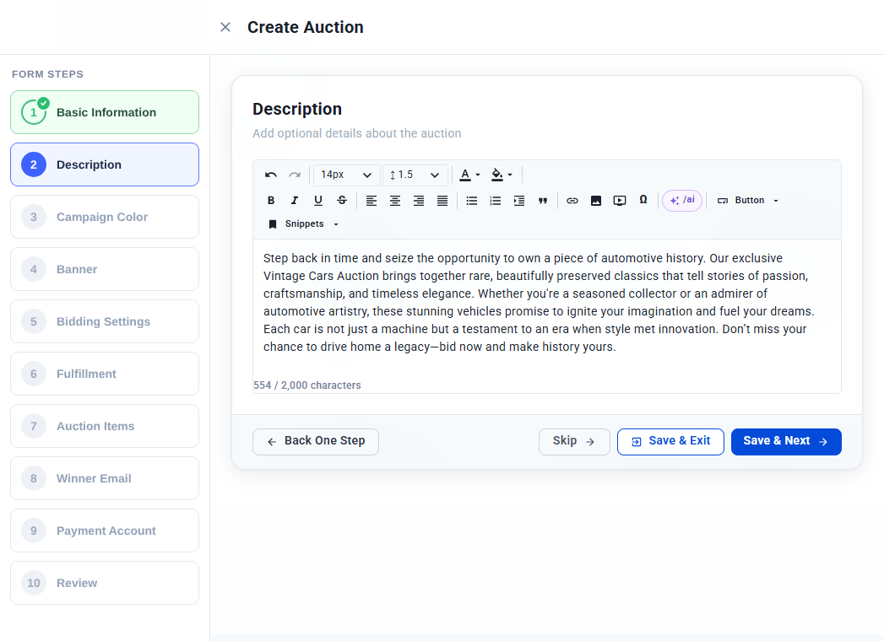The width and height of the screenshot is (884, 641).
Task: Go to Bidding Settings step
Action: coord(105,321)
